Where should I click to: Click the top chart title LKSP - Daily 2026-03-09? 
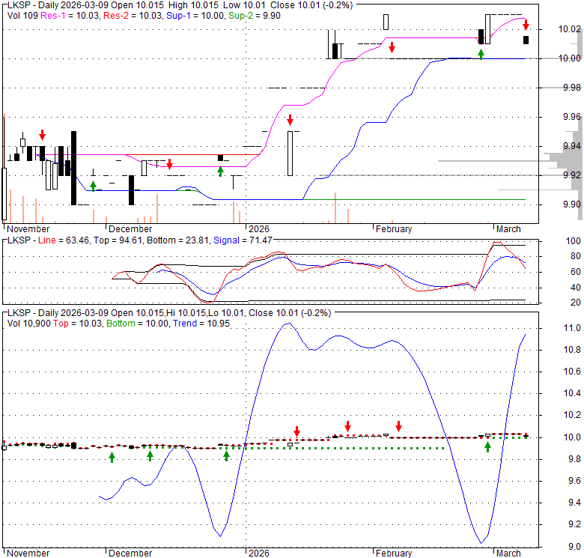[58, 5]
